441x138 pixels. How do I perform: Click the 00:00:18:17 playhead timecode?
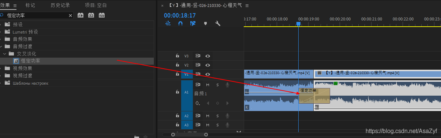click(180, 16)
